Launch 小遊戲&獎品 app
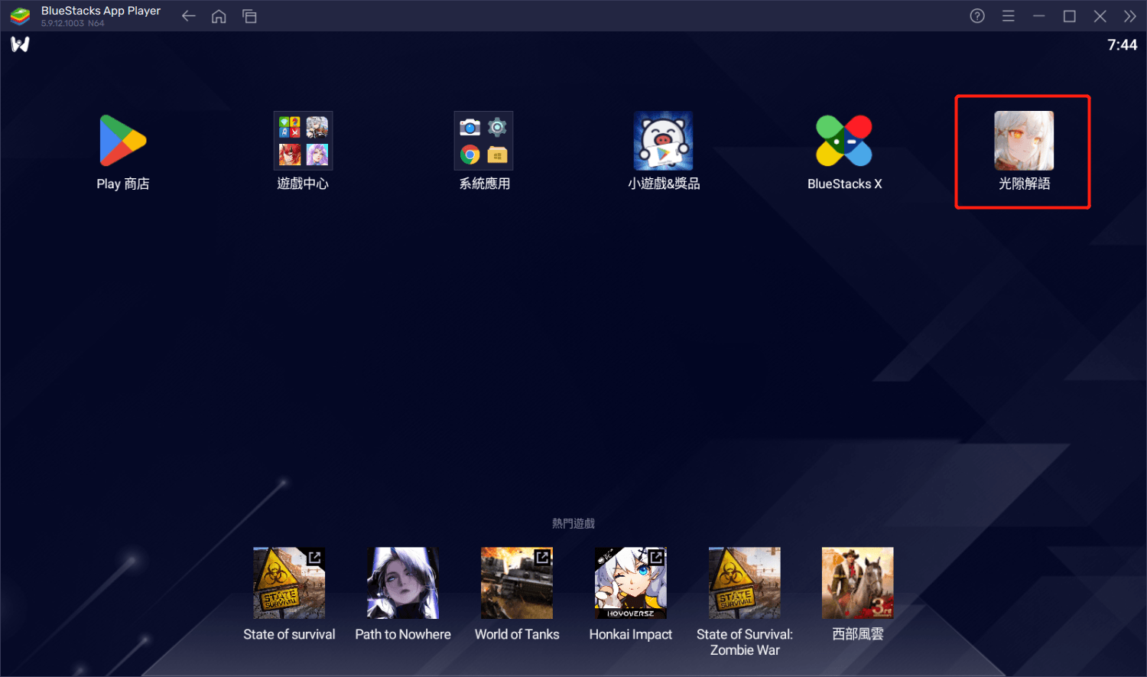This screenshot has width=1147, height=677. tap(663, 141)
